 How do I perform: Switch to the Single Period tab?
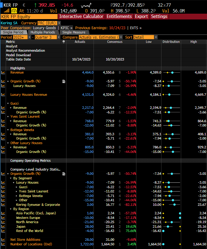(x=13, y=33)
